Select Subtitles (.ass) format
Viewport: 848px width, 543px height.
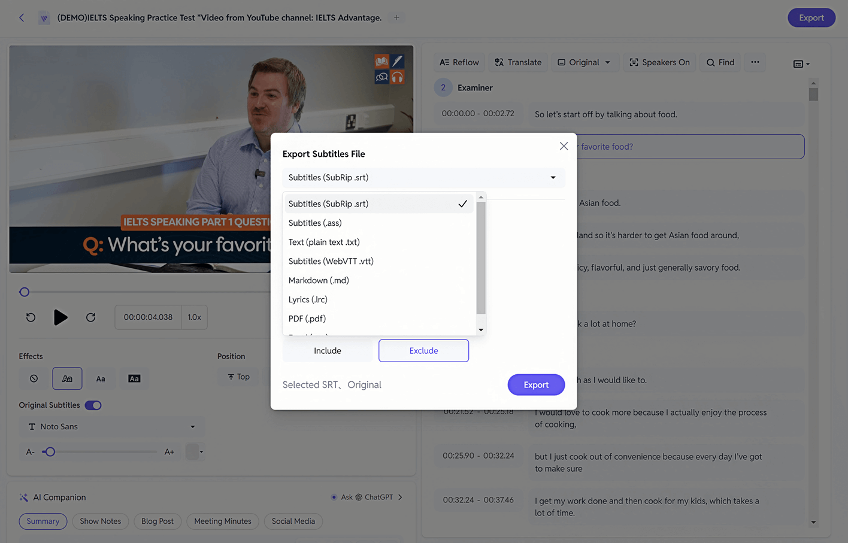pyautogui.click(x=378, y=223)
